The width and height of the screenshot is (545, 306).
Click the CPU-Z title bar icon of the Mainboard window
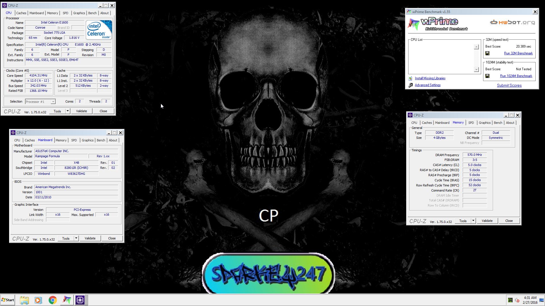(x=13, y=133)
